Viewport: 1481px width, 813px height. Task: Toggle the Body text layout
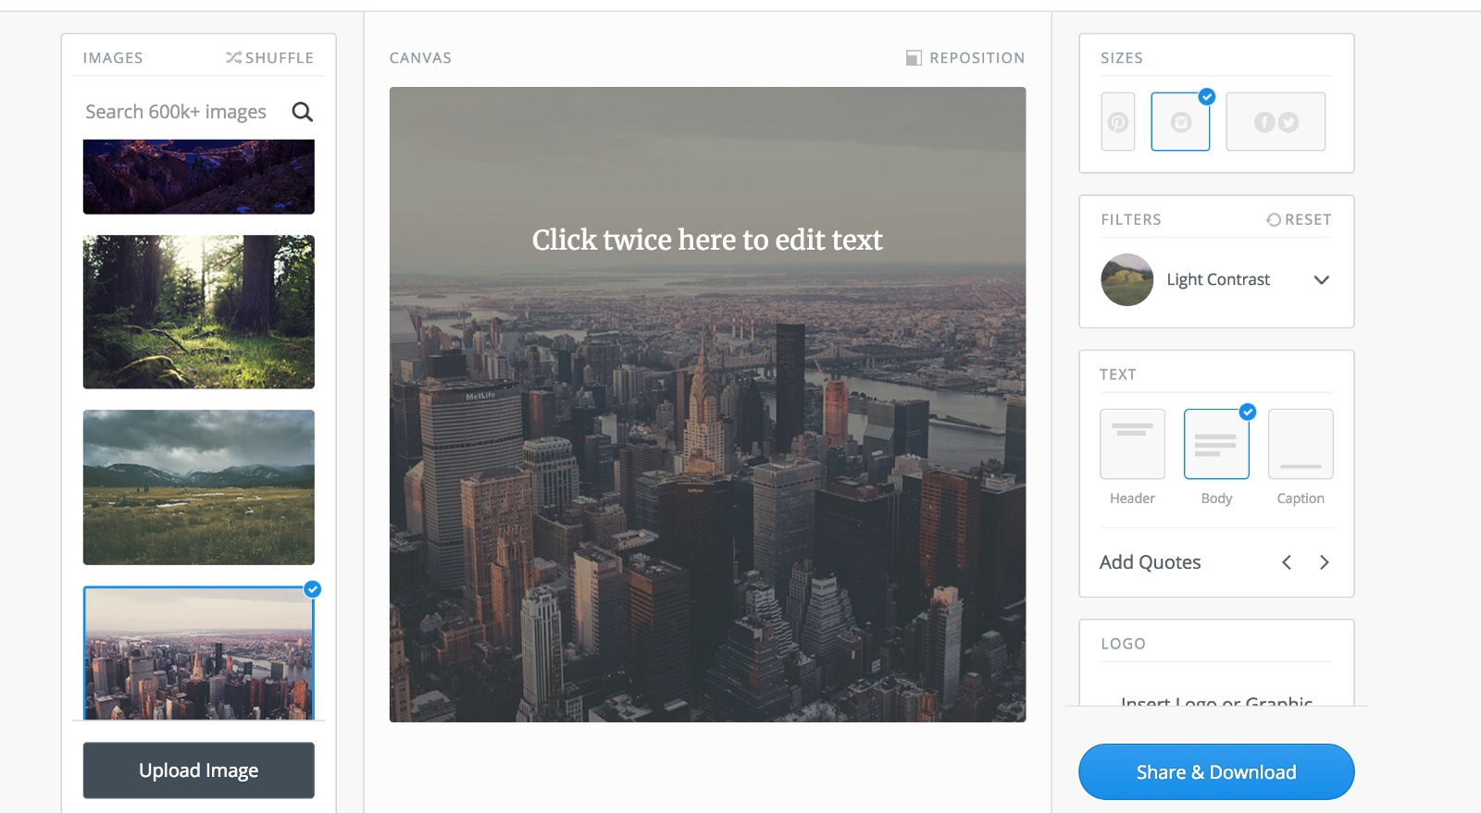coord(1216,444)
